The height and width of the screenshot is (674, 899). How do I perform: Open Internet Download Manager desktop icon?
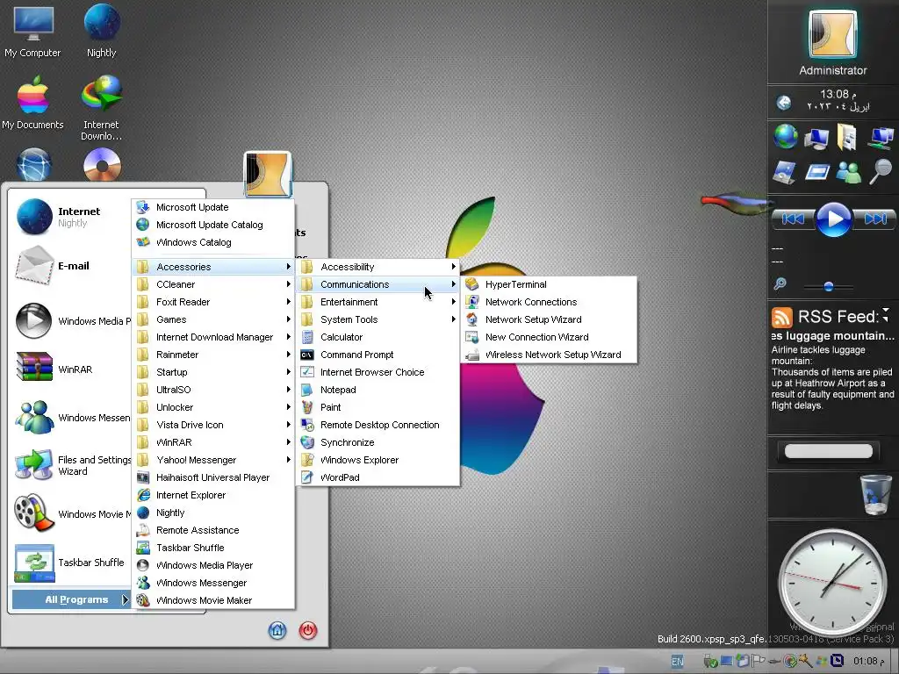102,108
